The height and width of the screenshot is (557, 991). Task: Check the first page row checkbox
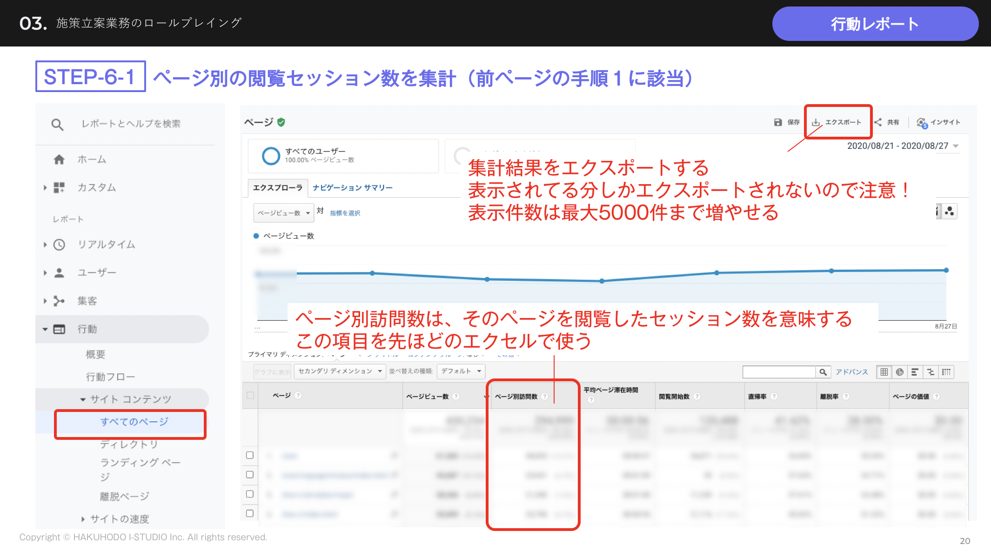coord(250,455)
